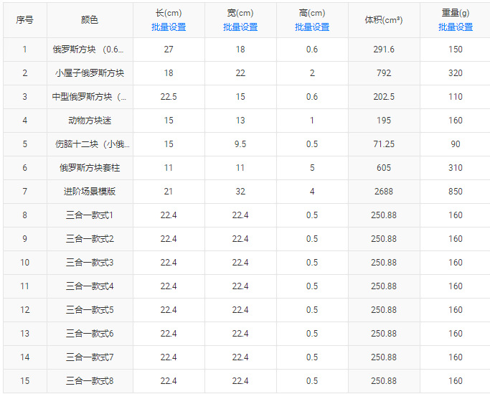Edit height 5 for 俄罗斯方块套柱
The image size is (490, 394).
point(312,168)
